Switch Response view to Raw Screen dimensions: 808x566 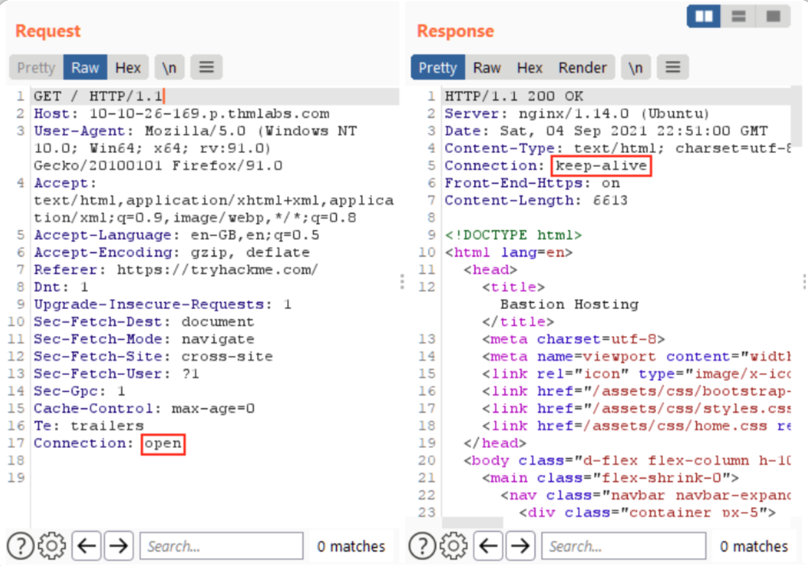pos(487,67)
